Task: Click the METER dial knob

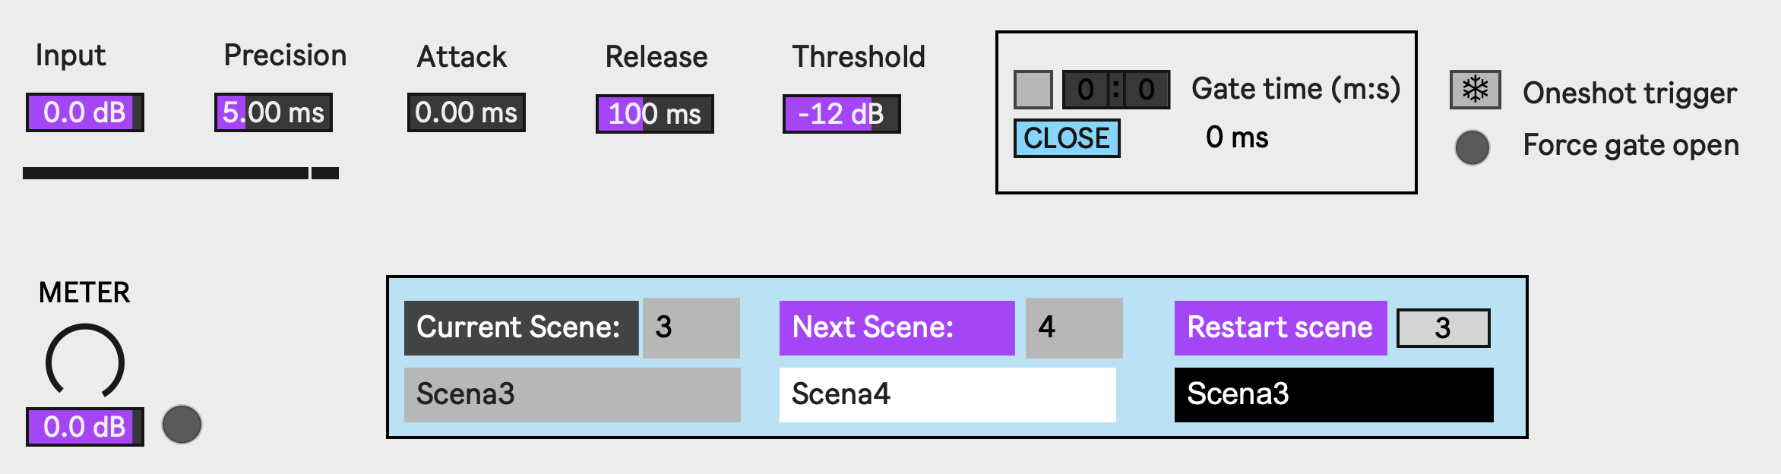Action: [x=85, y=362]
